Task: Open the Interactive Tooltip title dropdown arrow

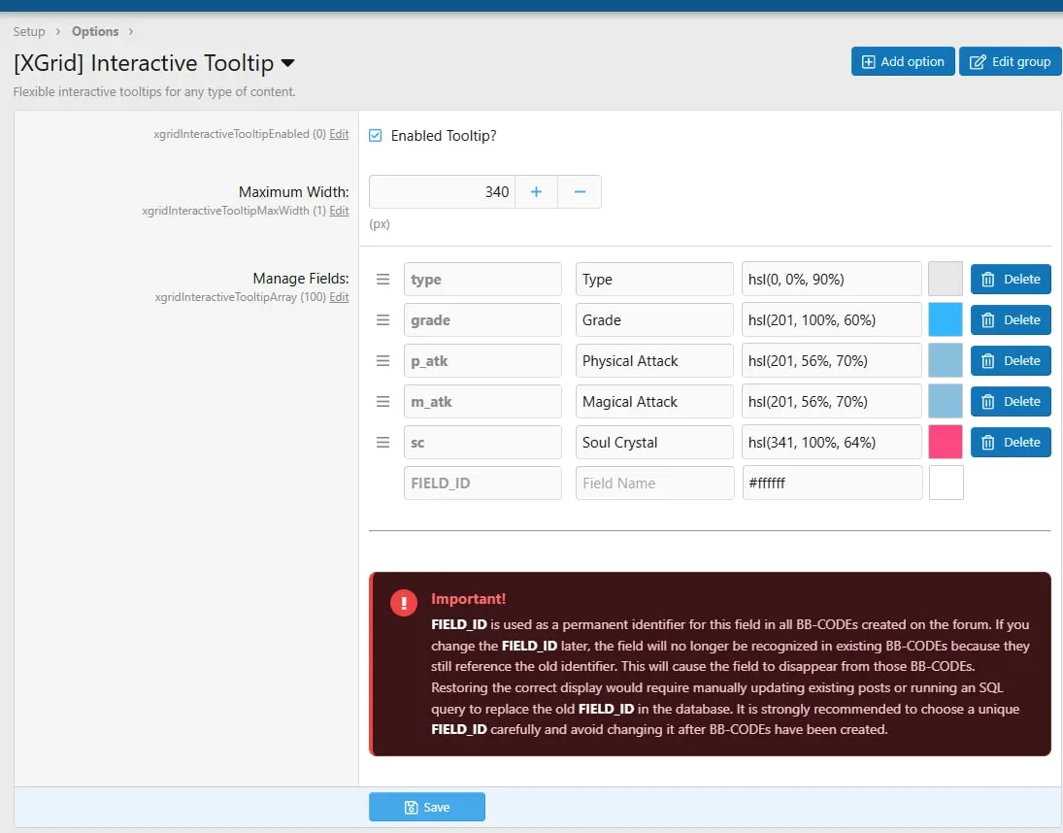Action: (287, 63)
